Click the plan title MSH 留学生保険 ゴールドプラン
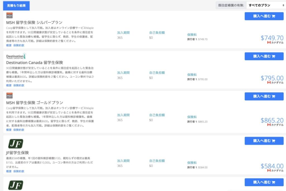The width and height of the screenshot is (286, 191). pos(35,103)
